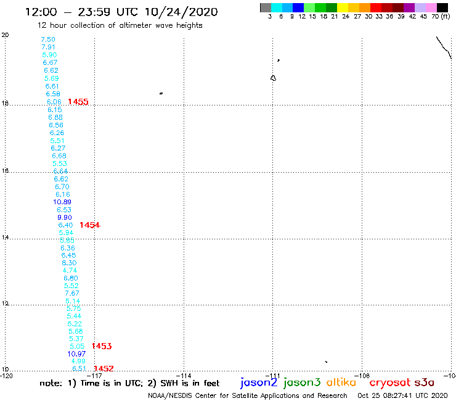Click the cryosat satellite legend label
Screen dimensions: 456x401
tap(389, 382)
